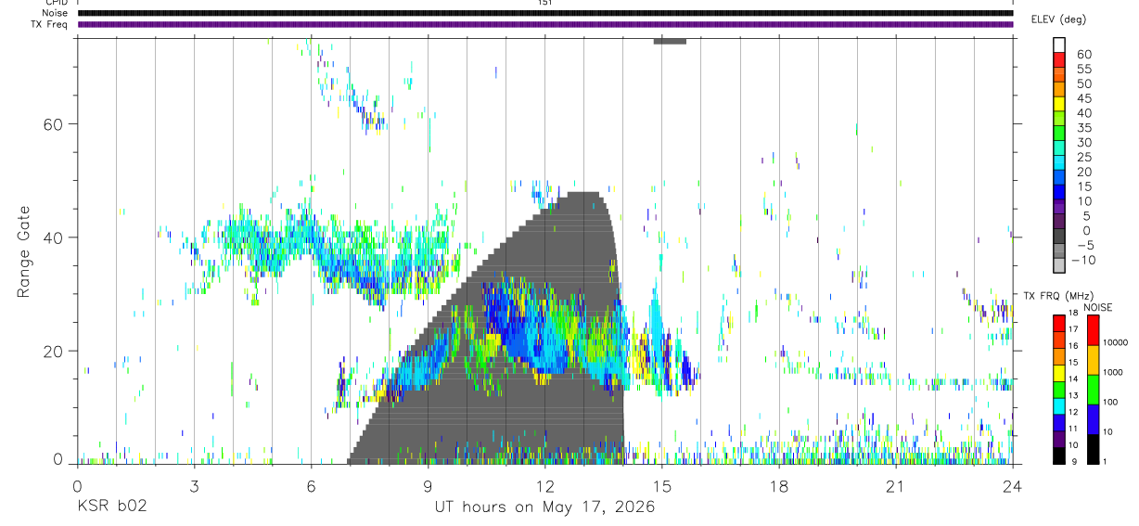Click the "3" tick on the UT hours axis
The image size is (1139, 526).
(x=194, y=486)
